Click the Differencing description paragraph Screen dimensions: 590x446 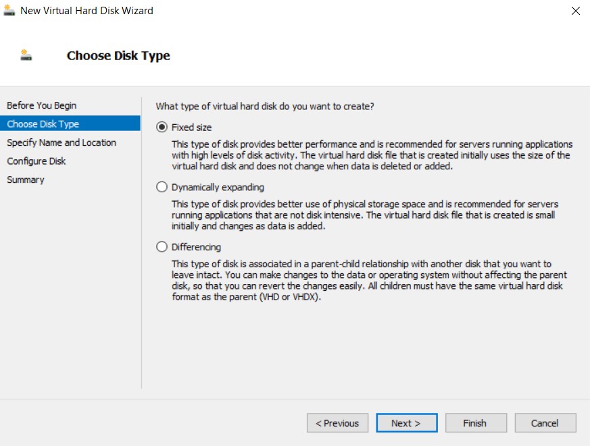coord(368,281)
